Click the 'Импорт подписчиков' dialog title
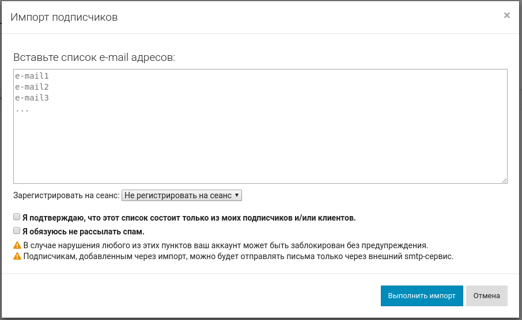The height and width of the screenshot is (320, 522). (x=64, y=17)
